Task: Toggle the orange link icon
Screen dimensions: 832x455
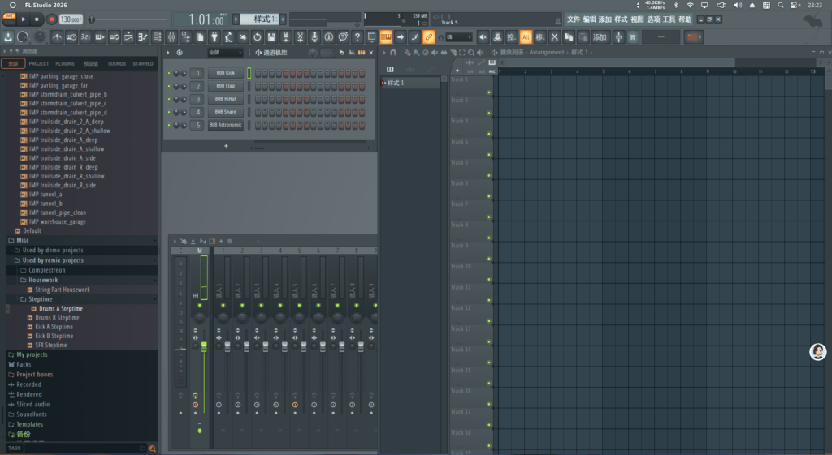Action: [429, 37]
